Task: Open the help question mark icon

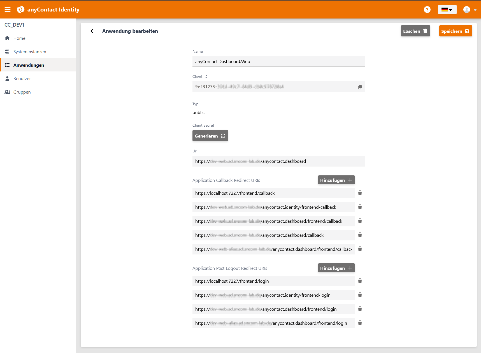Action: tap(427, 10)
